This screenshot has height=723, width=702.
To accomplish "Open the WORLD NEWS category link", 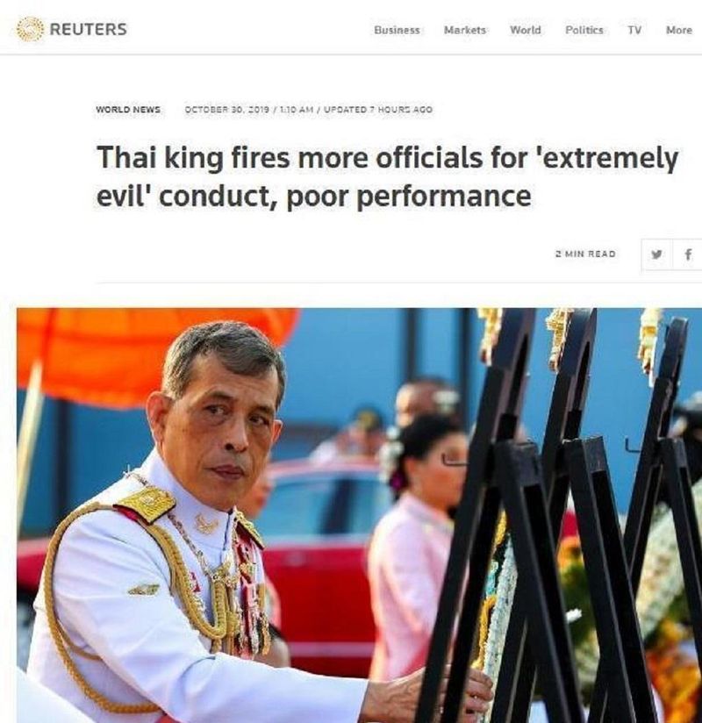I will tap(128, 110).
